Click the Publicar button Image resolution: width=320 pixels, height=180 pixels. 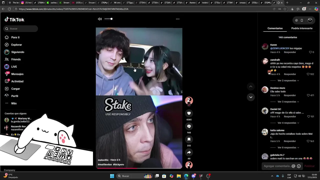[x=309, y=166]
